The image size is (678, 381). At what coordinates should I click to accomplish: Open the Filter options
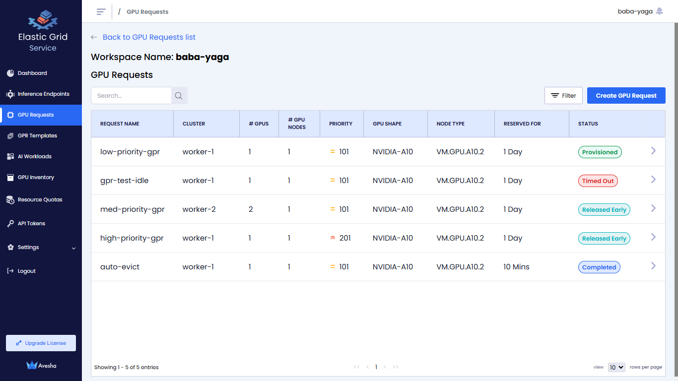tap(563, 96)
